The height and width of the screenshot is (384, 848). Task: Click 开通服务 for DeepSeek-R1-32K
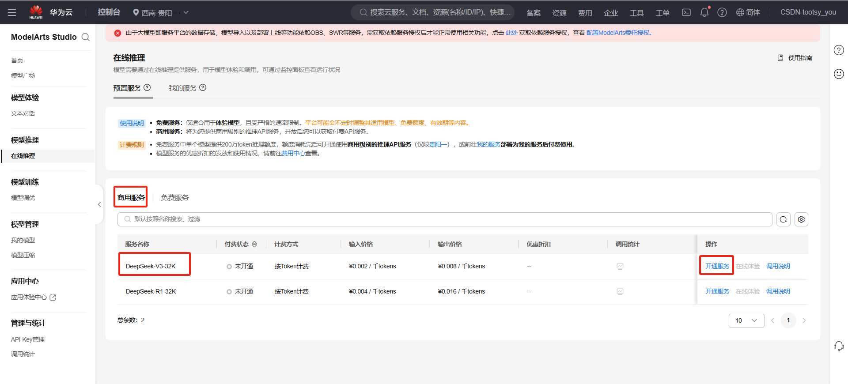click(x=717, y=291)
